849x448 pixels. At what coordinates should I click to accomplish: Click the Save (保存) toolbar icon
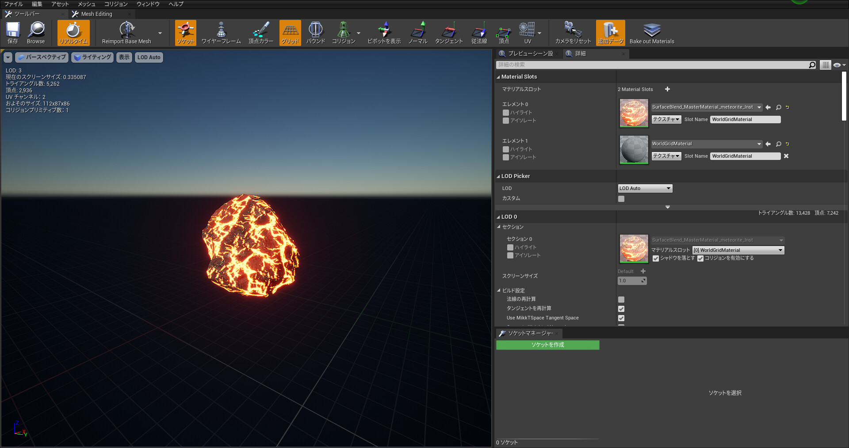[13, 33]
